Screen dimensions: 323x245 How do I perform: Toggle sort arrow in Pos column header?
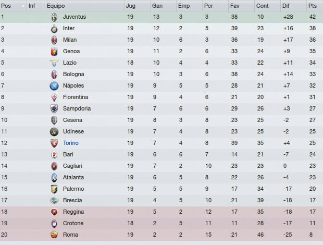[23, 6]
